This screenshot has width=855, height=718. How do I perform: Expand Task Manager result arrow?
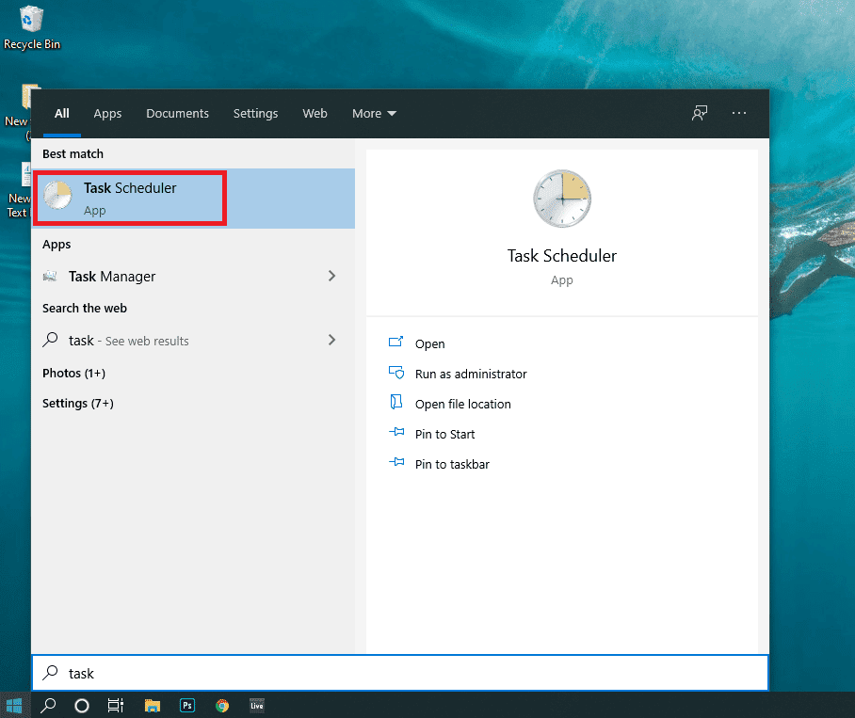click(331, 276)
